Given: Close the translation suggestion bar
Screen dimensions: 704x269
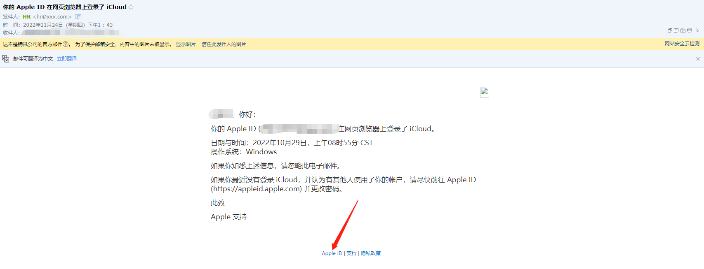Looking at the screenshot, I should click(698, 59).
